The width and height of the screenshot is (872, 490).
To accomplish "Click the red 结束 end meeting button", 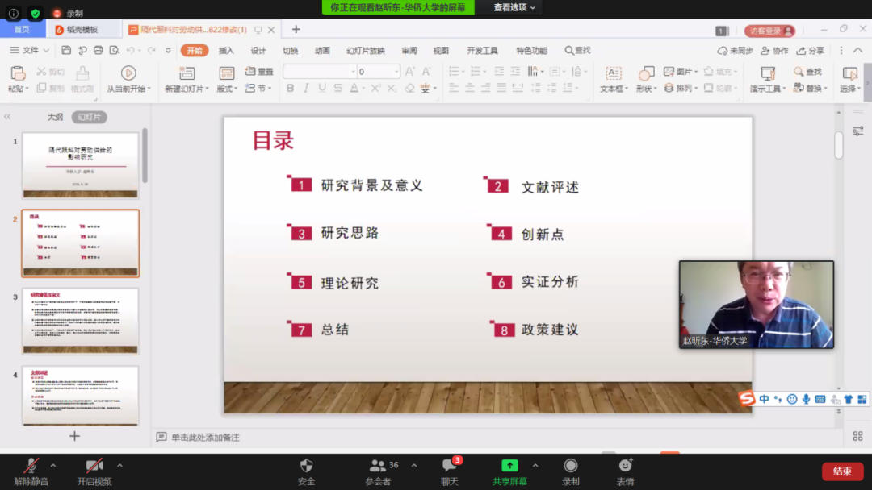I will point(842,471).
